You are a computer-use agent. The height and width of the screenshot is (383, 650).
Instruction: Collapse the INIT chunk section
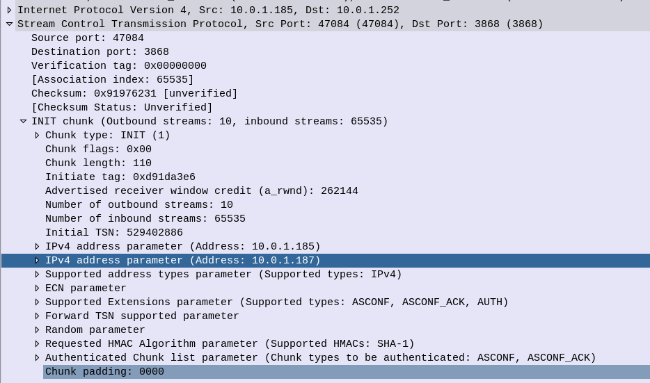(x=23, y=122)
